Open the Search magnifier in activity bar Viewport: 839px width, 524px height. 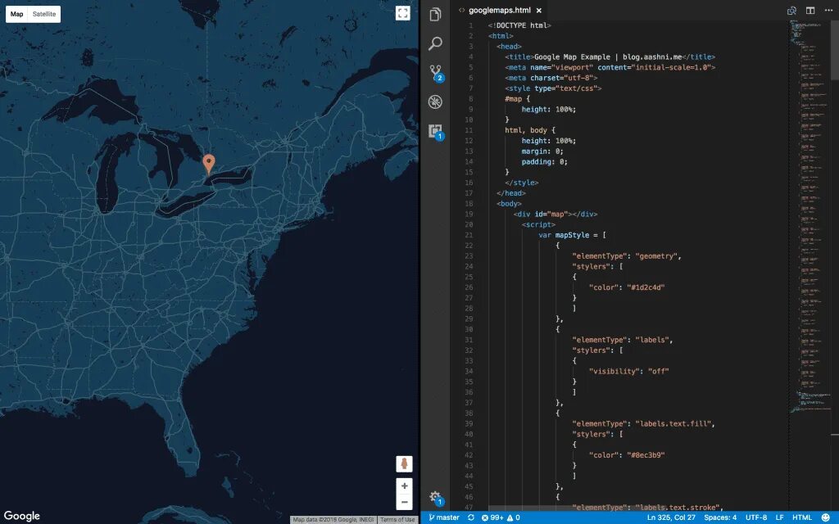(436, 43)
